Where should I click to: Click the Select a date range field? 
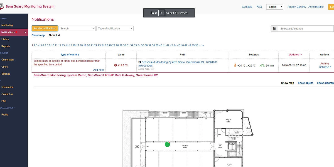click(x=306, y=29)
